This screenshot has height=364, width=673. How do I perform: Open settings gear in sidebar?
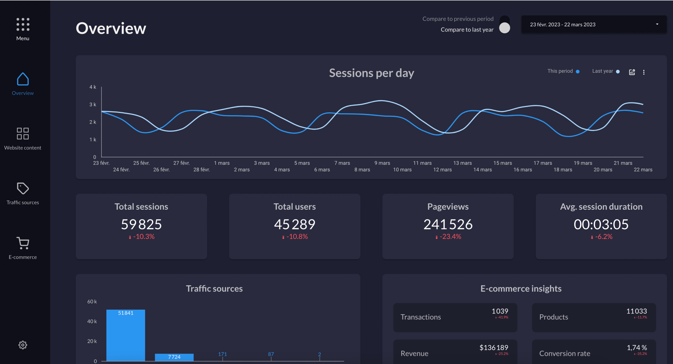pyautogui.click(x=23, y=345)
